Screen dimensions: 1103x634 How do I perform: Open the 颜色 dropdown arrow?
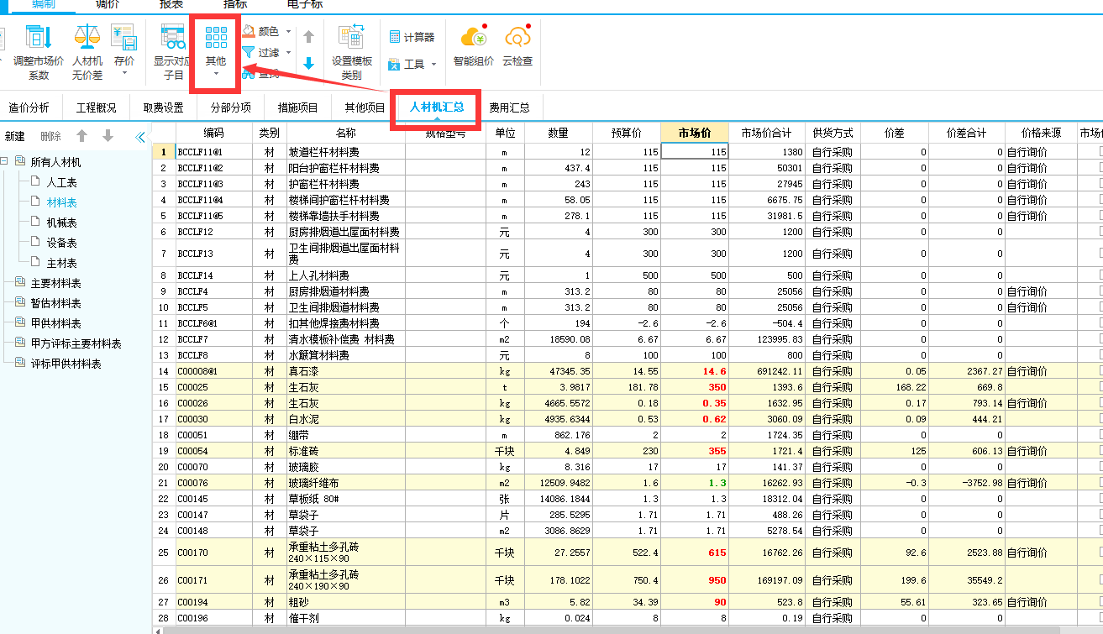[x=289, y=32]
